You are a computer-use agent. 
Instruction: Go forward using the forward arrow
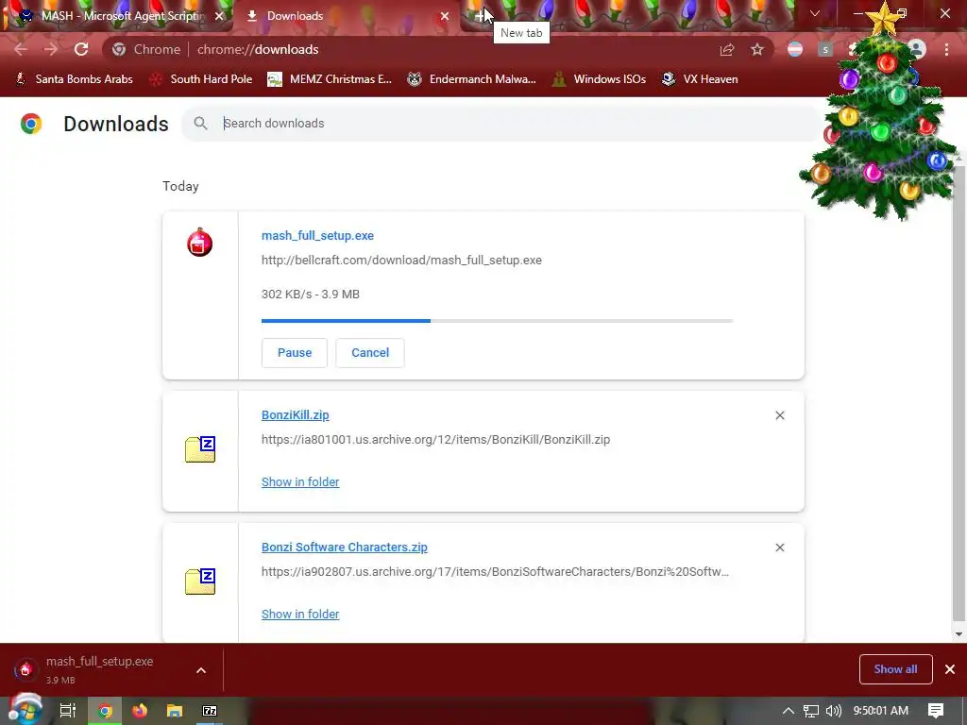coord(51,49)
